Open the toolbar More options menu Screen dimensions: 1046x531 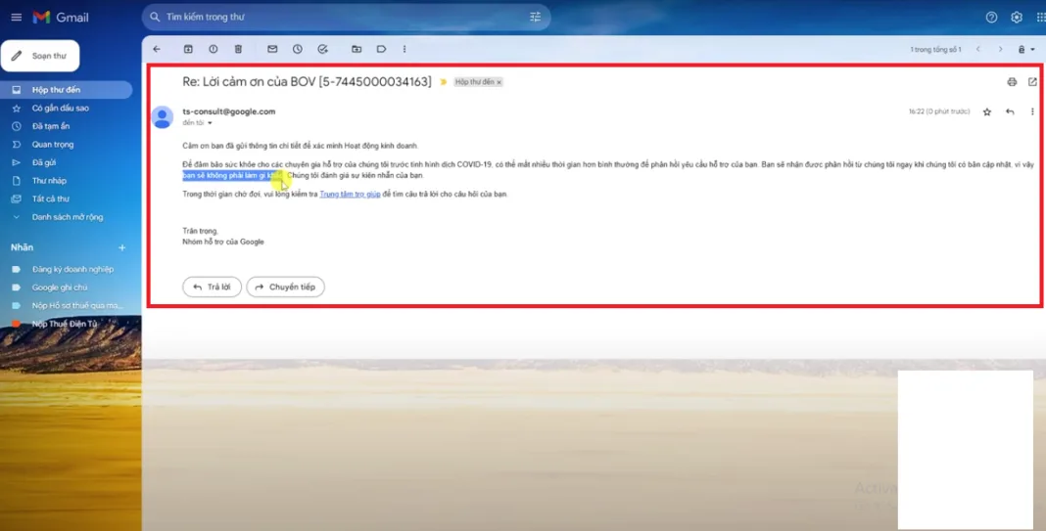(x=404, y=49)
